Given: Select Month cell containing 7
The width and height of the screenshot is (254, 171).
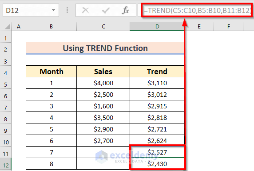Looking at the screenshot, I should (52, 152).
